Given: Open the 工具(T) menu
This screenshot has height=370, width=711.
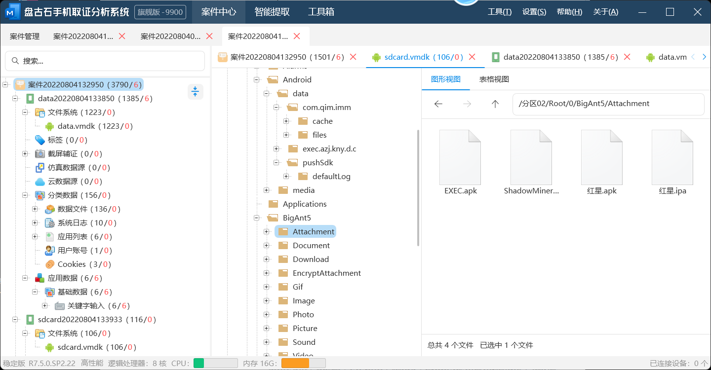Looking at the screenshot, I should click(499, 12).
